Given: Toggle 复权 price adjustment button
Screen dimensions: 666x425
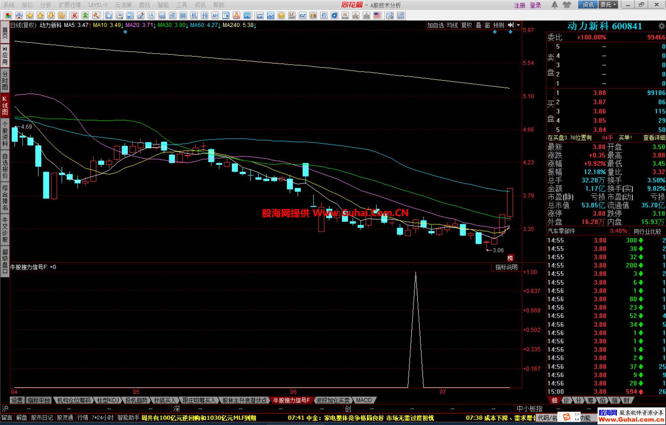Looking at the screenshot, I should coord(467,25).
